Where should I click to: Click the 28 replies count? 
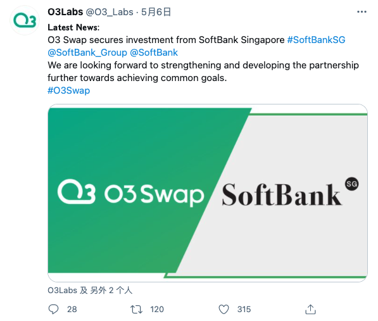pyautogui.click(x=72, y=309)
